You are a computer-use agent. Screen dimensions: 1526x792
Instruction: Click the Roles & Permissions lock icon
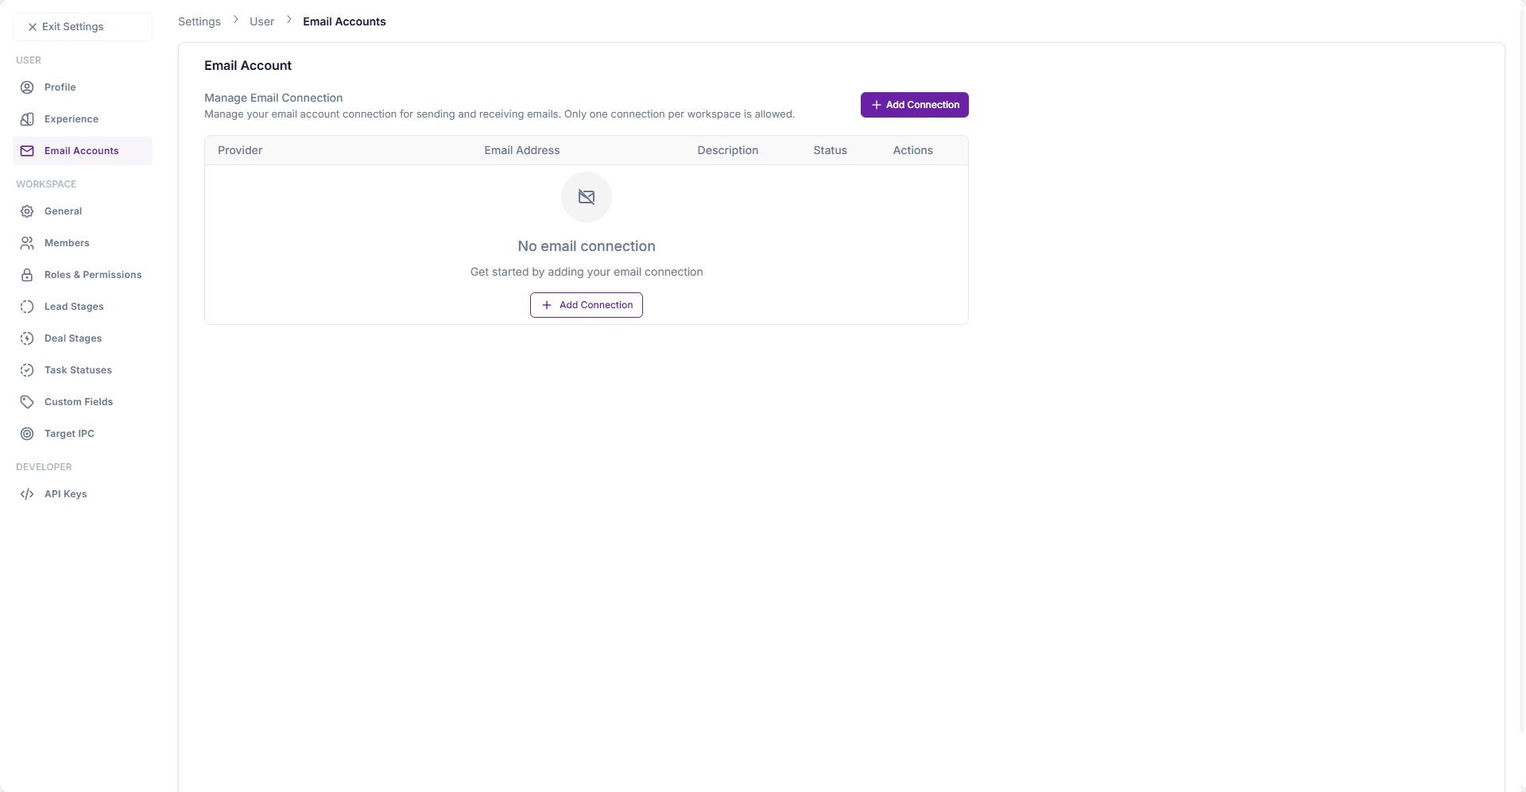click(27, 275)
